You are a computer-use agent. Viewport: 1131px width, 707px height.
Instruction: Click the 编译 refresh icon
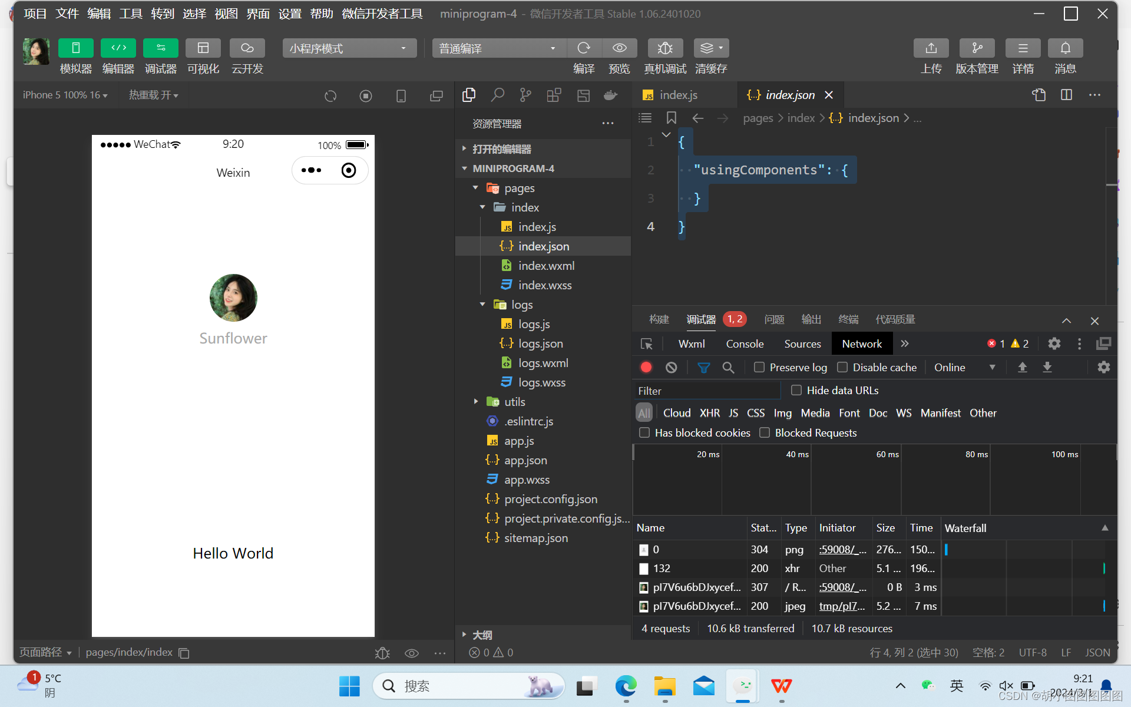coord(583,48)
